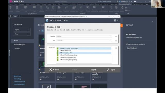
Task: Open the Home ribbon tab
Action: pyautogui.click(x=11, y=4)
